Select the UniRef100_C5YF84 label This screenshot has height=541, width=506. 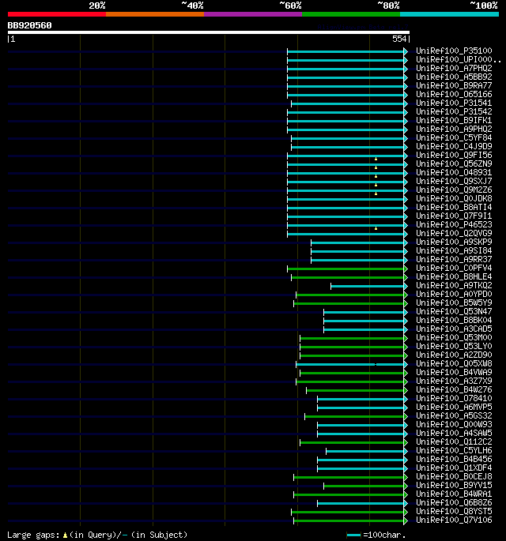pyautogui.click(x=454, y=137)
